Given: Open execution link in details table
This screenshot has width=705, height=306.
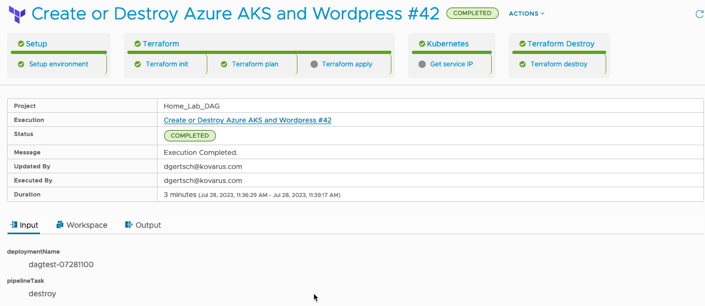Looking at the screenshot, I should [x=247, y=120].
